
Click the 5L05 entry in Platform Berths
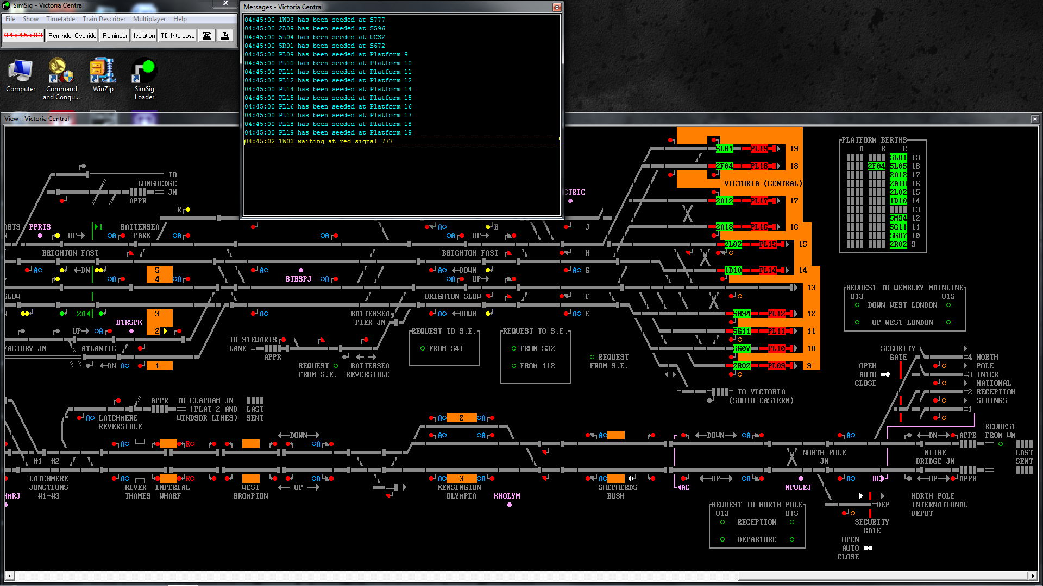[898, 166]
